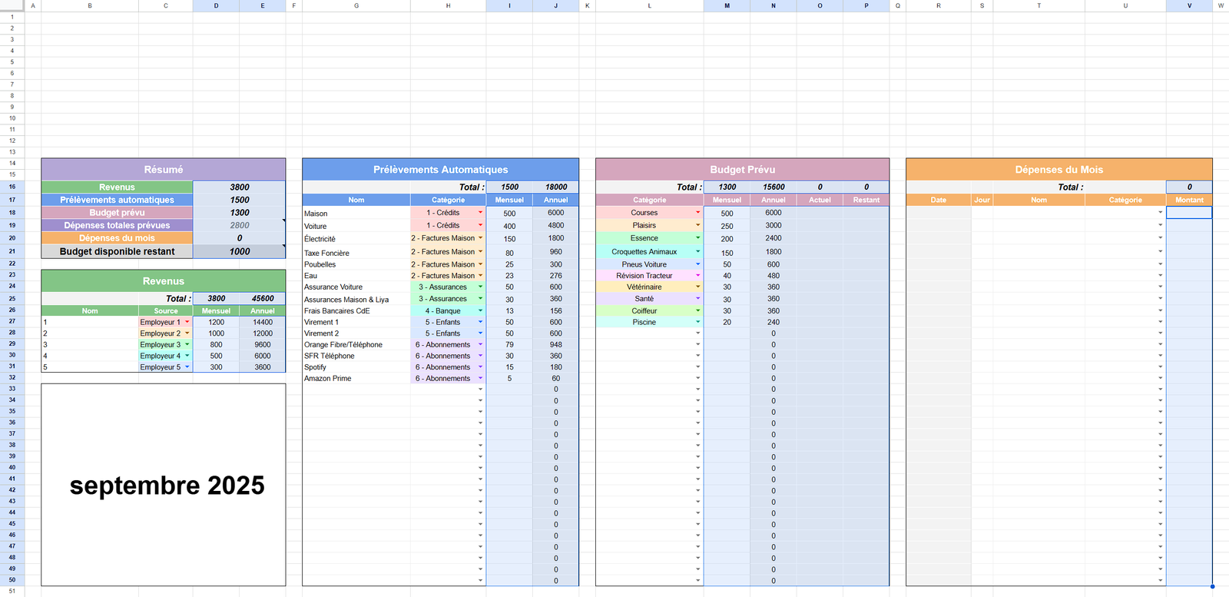Viewport: 1229px width, 597px height.
Task: Click row 16 header number
Action: click(12, 187)
